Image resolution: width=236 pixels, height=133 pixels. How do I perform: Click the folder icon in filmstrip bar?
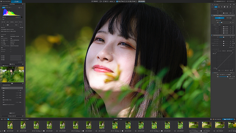[8, 119]
